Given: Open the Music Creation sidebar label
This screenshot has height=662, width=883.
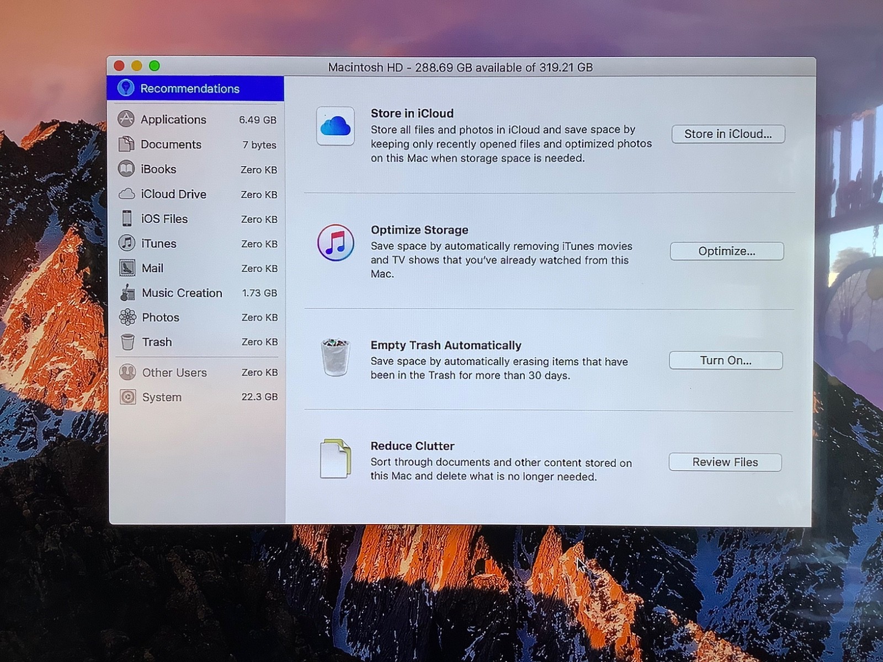Looking at the screenshot, I should [x=182, y=293].
